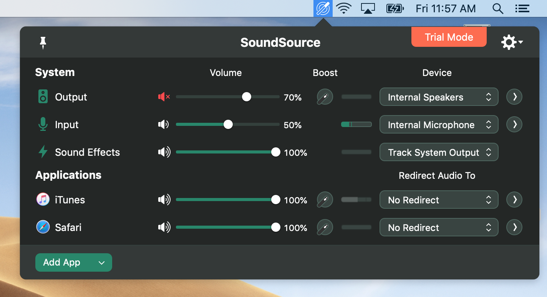Screen dimensions: 547x297
Task: Adjust the Safari volume slider
Action: click(x=228, y=228)
